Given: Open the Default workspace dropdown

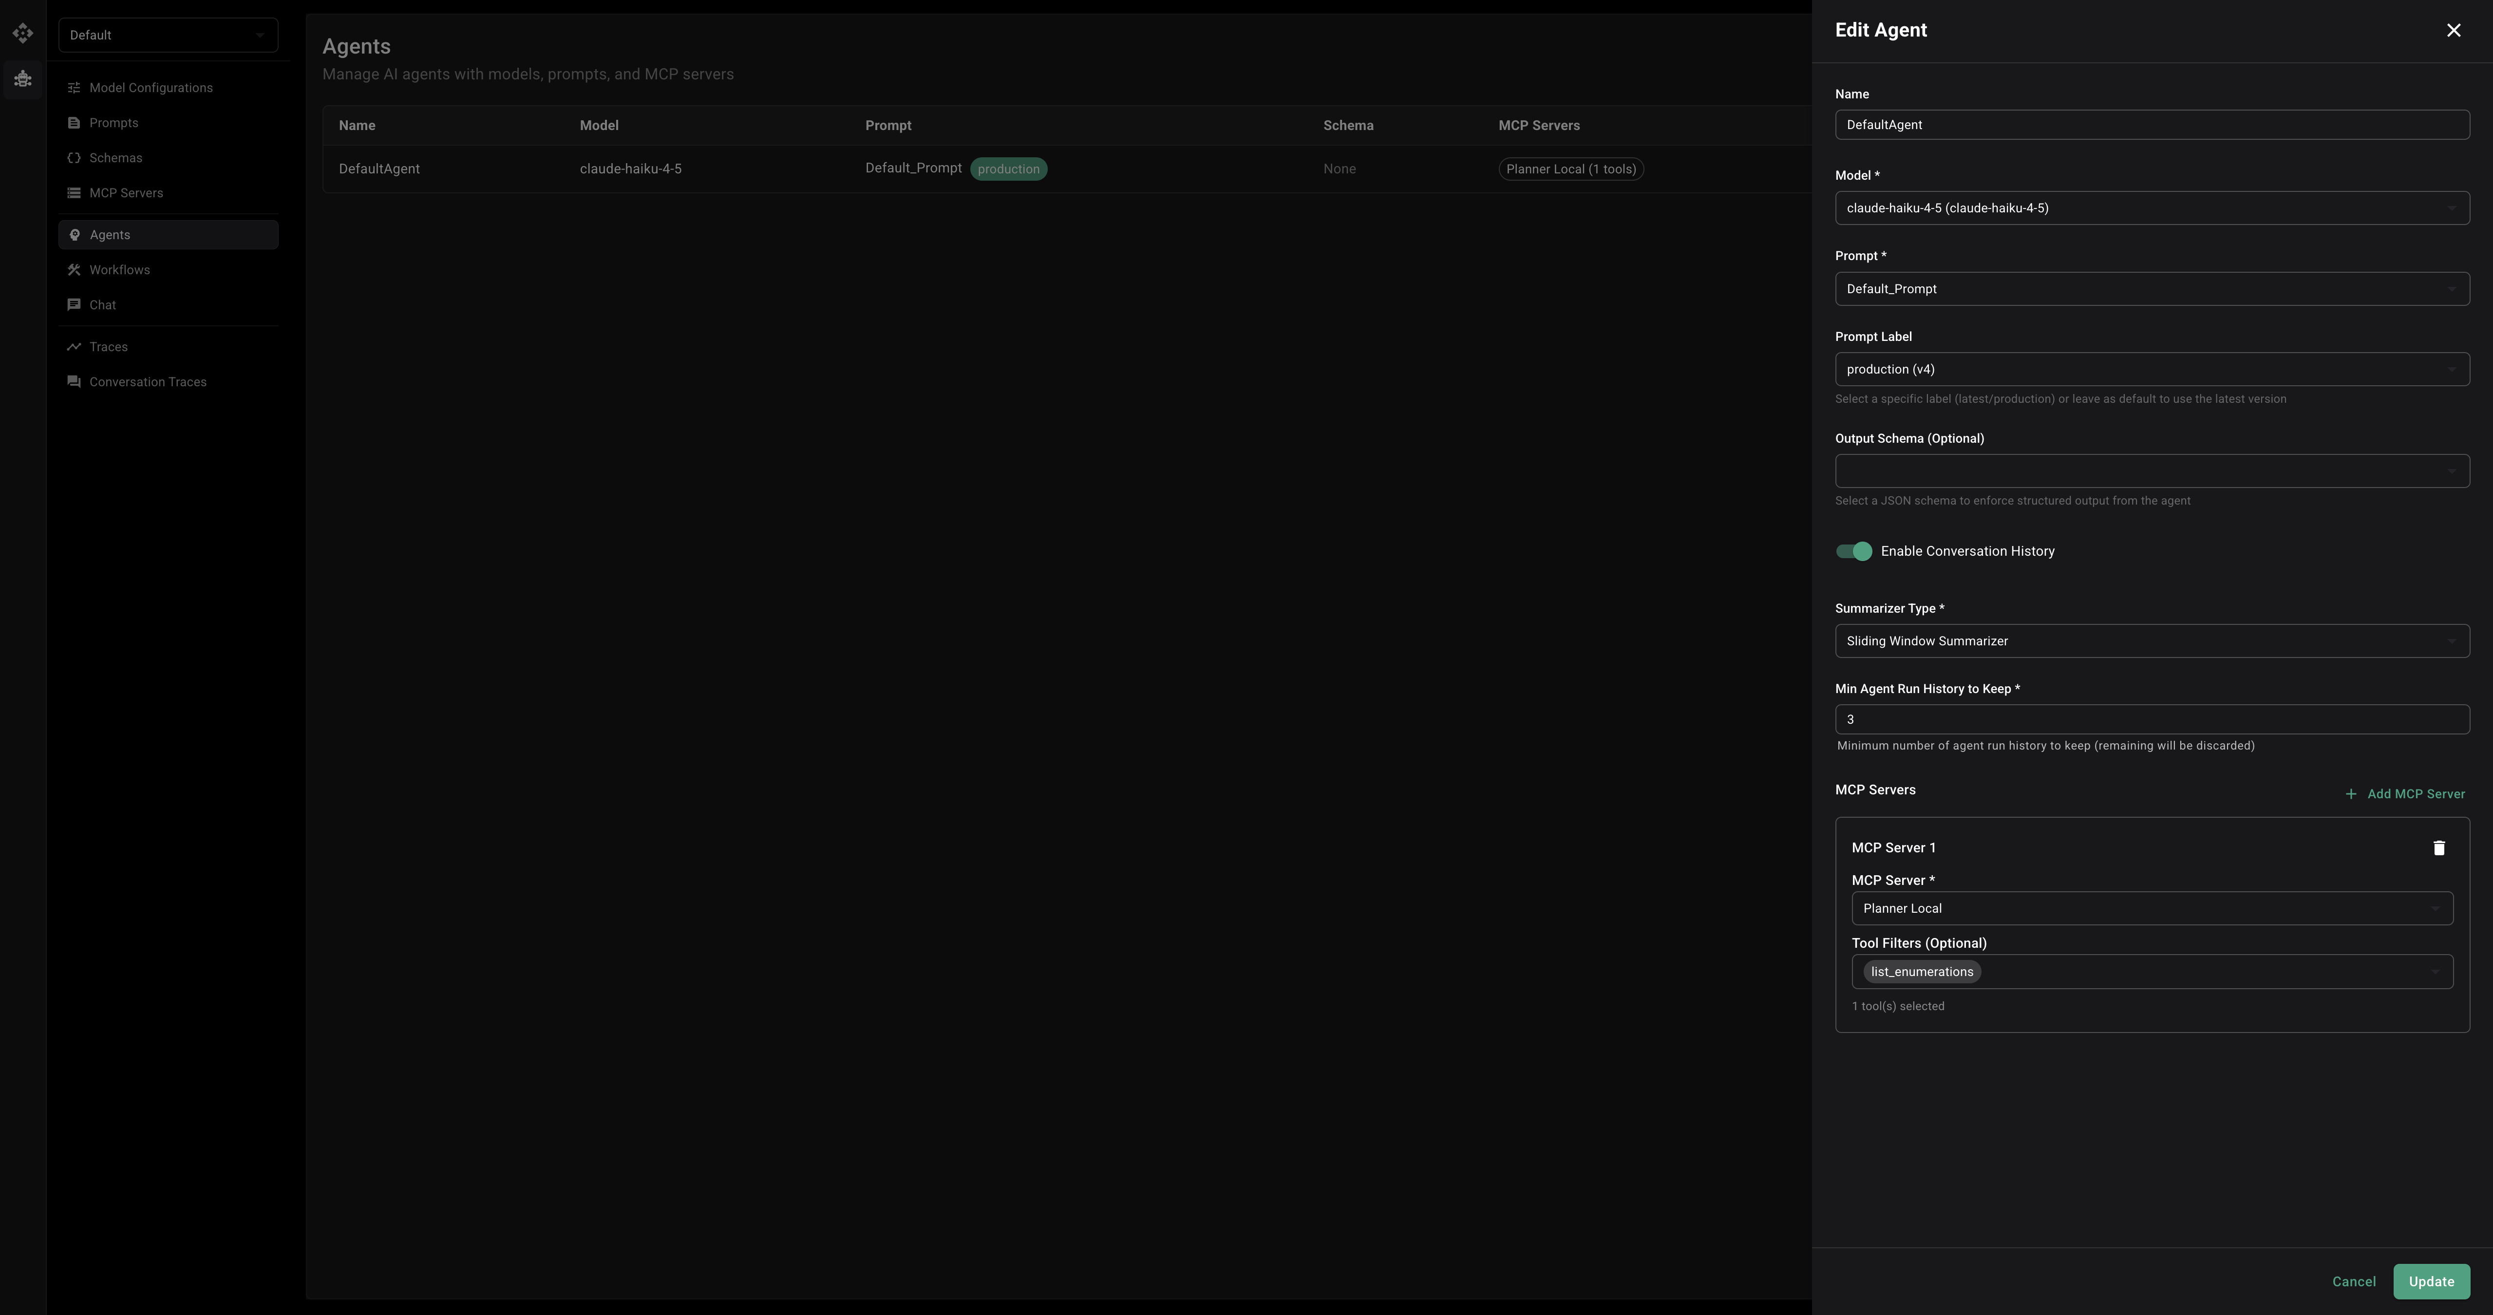Looking at the screenshot, I should click(x=168, y=34).
